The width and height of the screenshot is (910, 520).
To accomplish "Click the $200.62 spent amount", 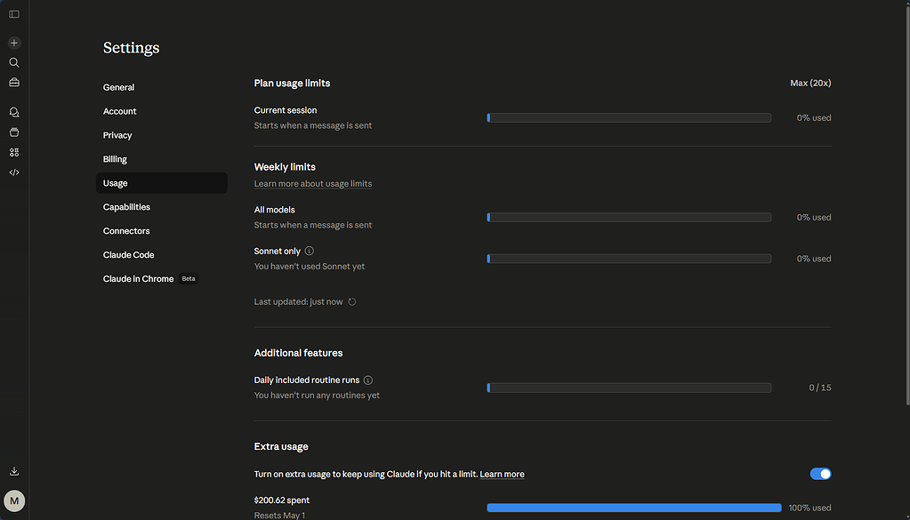I will pyautogui.click(x=281, y=500).
